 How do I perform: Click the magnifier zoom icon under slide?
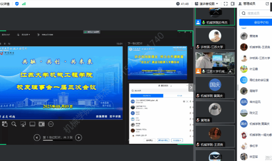coord(14,124)
